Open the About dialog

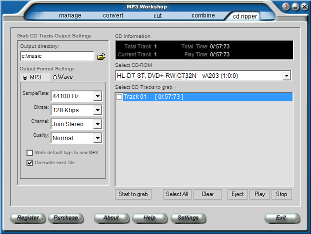pyautogui.click(x=111, y=218)
